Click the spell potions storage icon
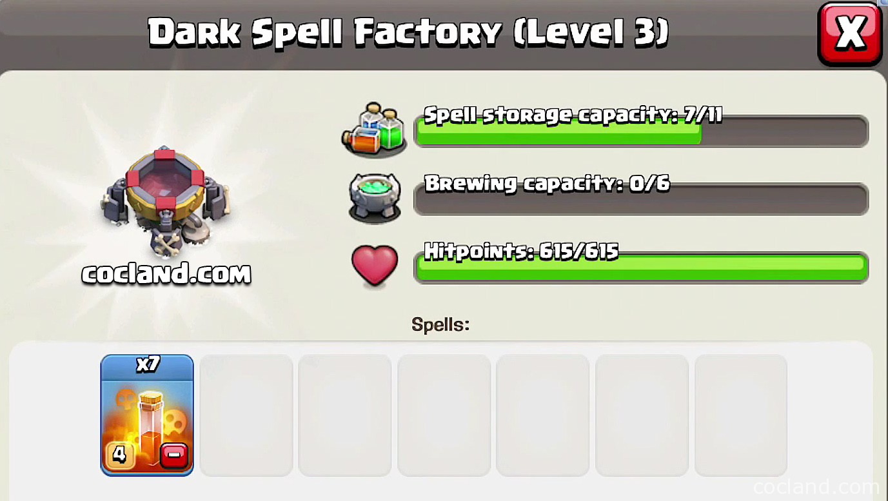888x501 pixels. tap(375, 129)
